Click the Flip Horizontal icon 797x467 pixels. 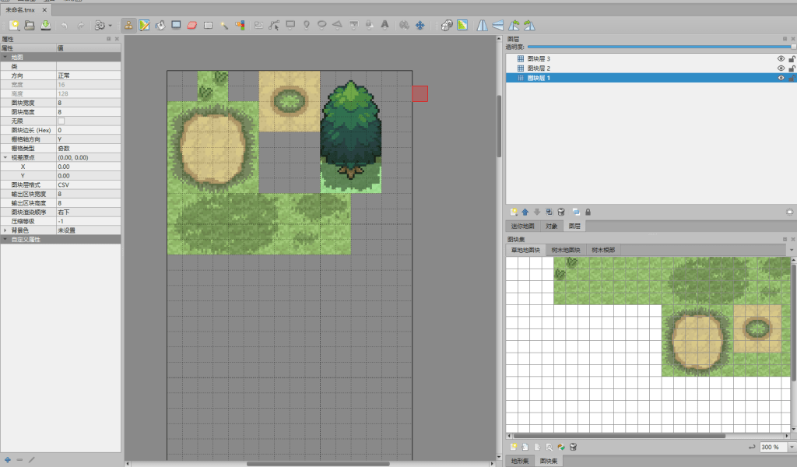[x=483, y=25]
